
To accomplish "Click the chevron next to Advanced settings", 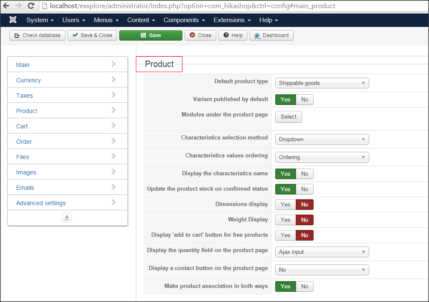I will (114, 202).
